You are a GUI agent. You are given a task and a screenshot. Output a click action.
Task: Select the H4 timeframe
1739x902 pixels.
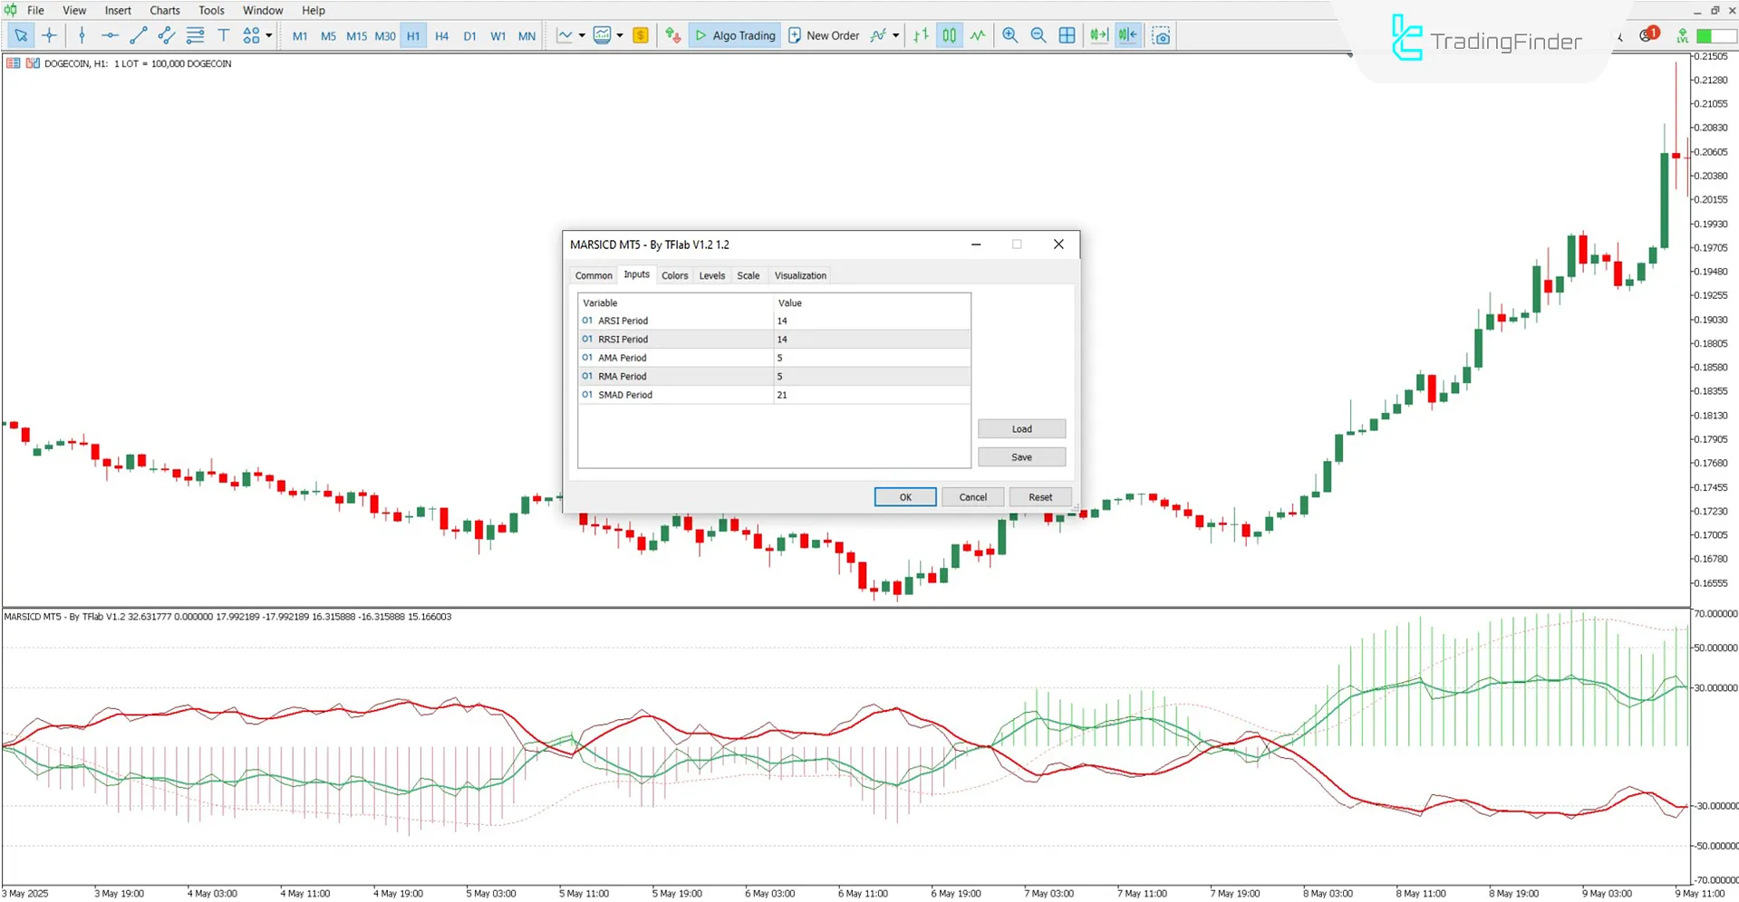(441, 36)
